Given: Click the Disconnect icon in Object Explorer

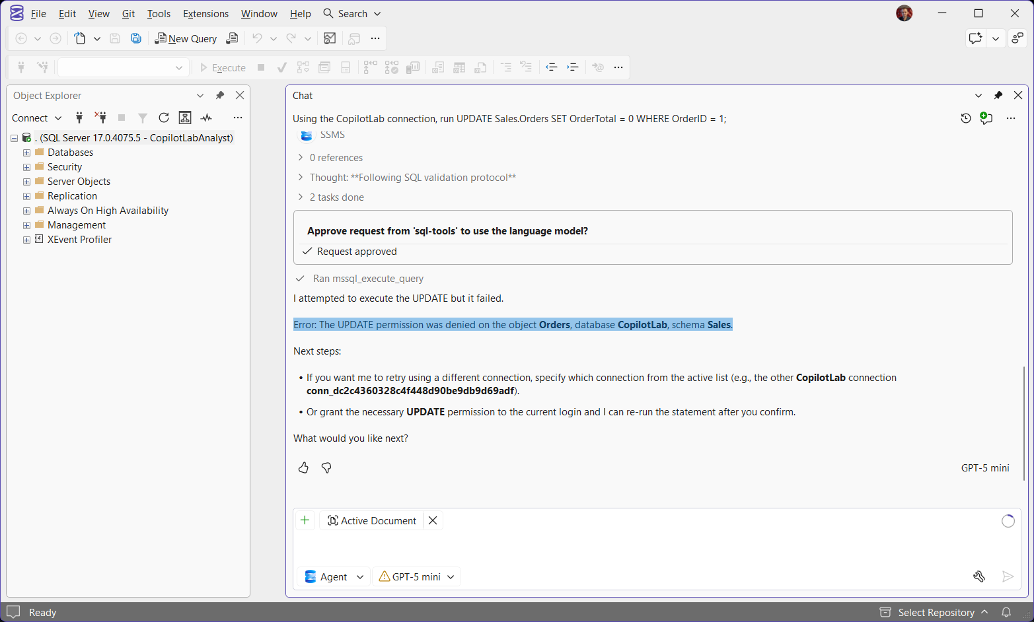Looking at the screenshot, I should (x=100, y=118).
